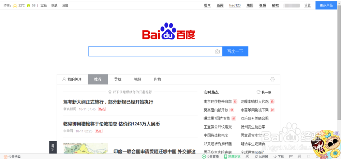Open the 地图 link
The image size is (341, 159).
pyautogui.click(x=250, y=6)
